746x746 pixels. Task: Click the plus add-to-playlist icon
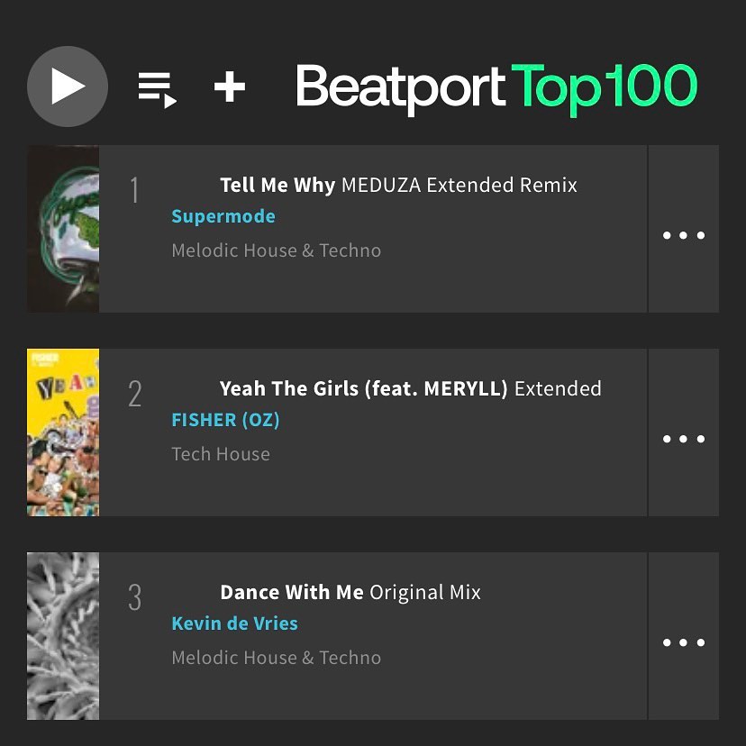pyautogui.click(x=230, y=87)
